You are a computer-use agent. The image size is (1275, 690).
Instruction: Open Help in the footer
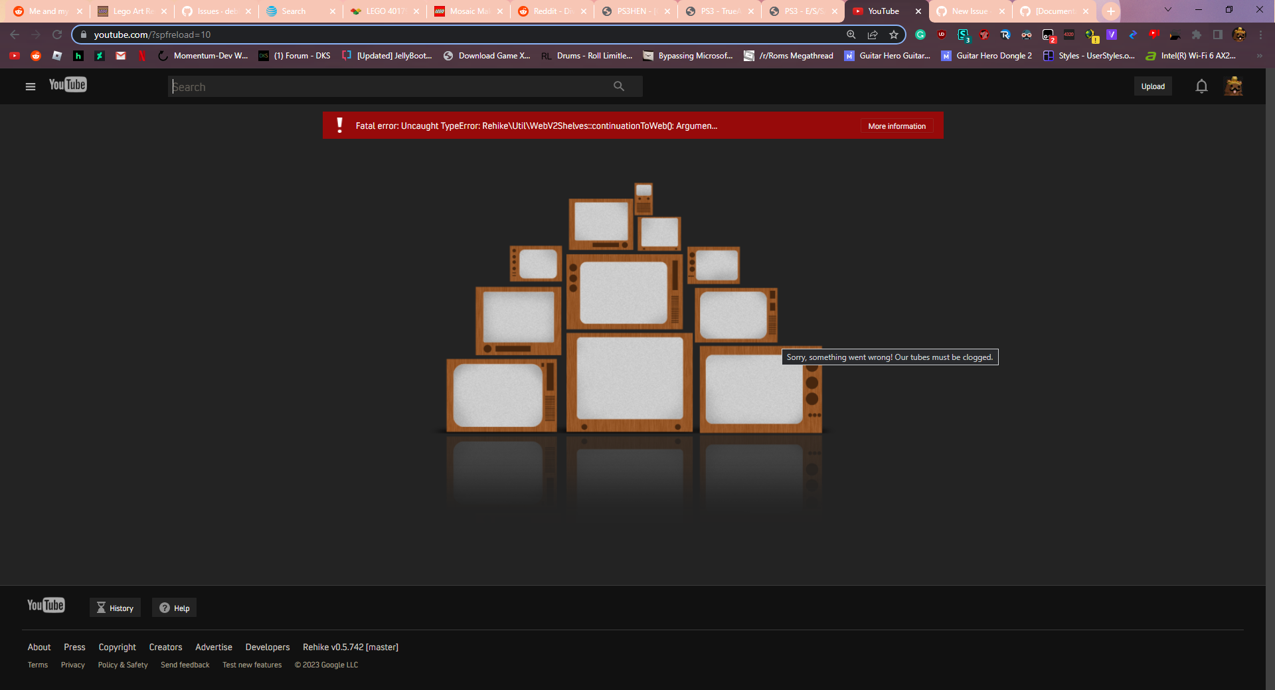tap(174, 608)
